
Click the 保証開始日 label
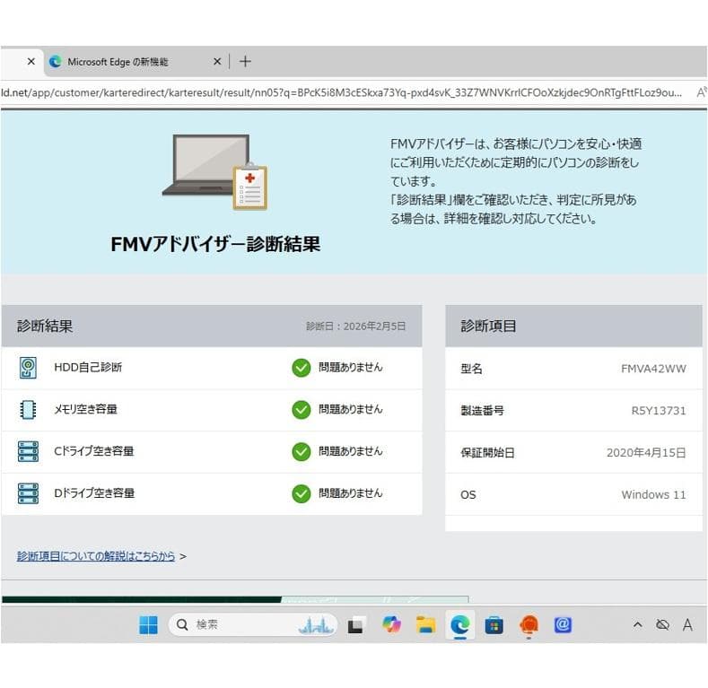[487, 453]
